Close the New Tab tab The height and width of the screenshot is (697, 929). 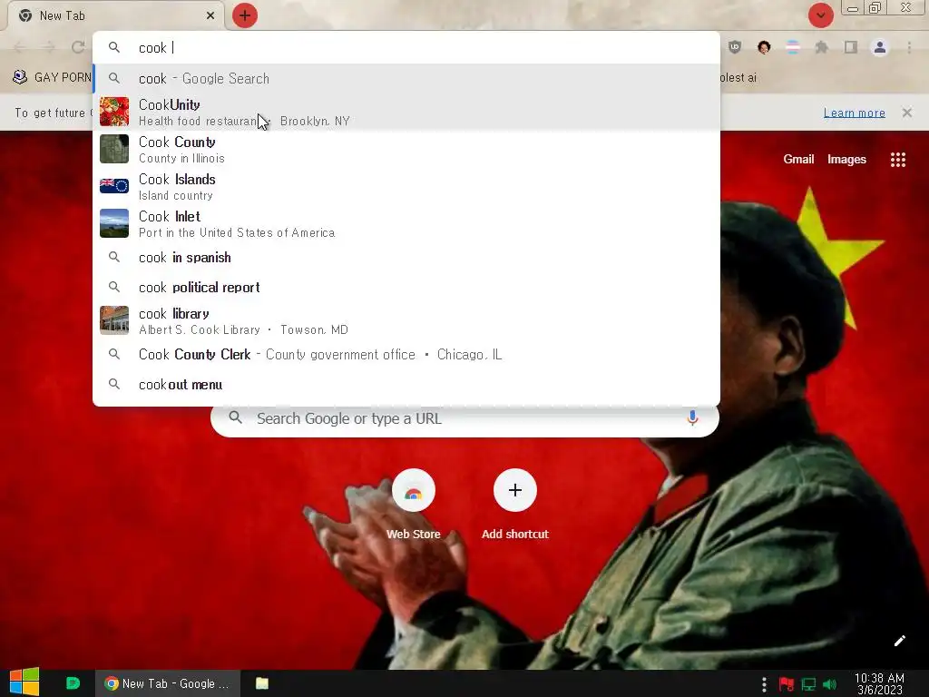(x=210, y=15)
